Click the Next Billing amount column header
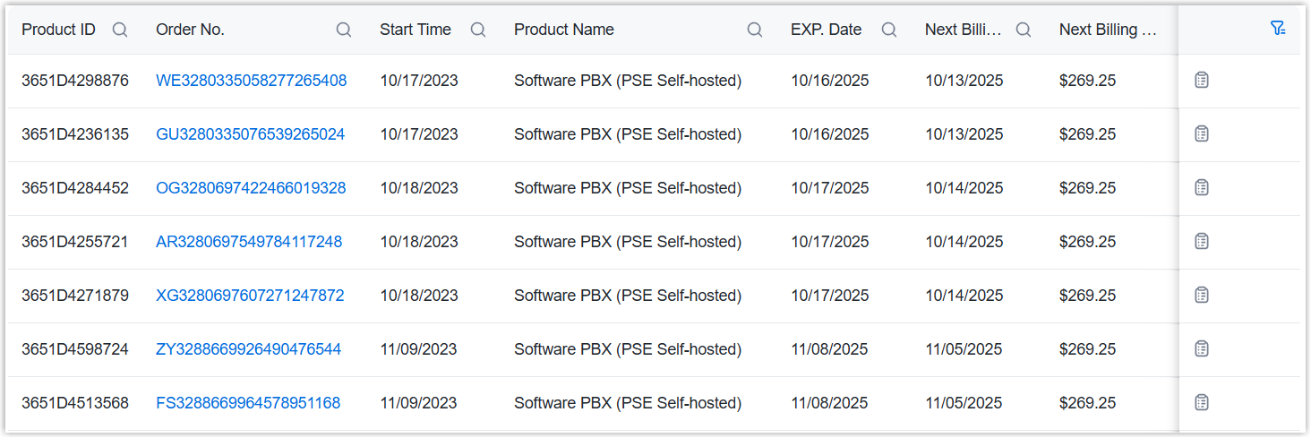This screenshot has width=1311, height=438. point(1110,30)
